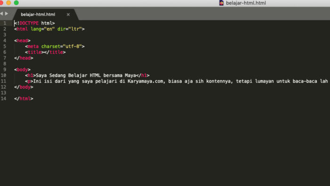Click 'Saya Sedang Belajar HTML' heading text
The height and width of the screenshot is (186, 330).
coord(68,76)
